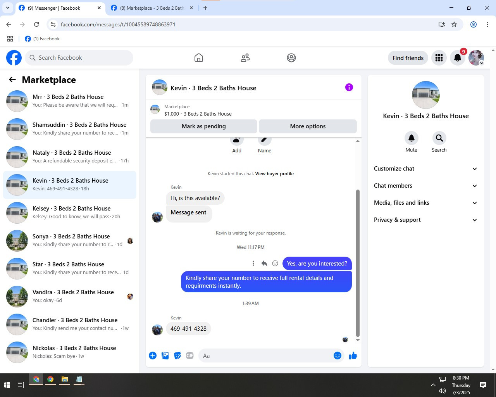Image resolution: width=496 pixels, height=397 pixels.
Task: Click the Facebook logo icon
Action: 14,58
